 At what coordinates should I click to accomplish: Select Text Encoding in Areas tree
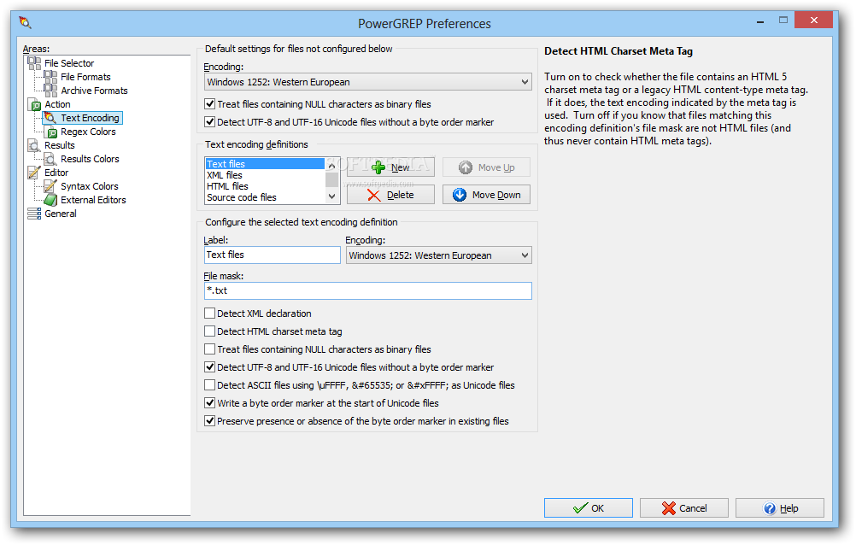click(x=90, y=118)
